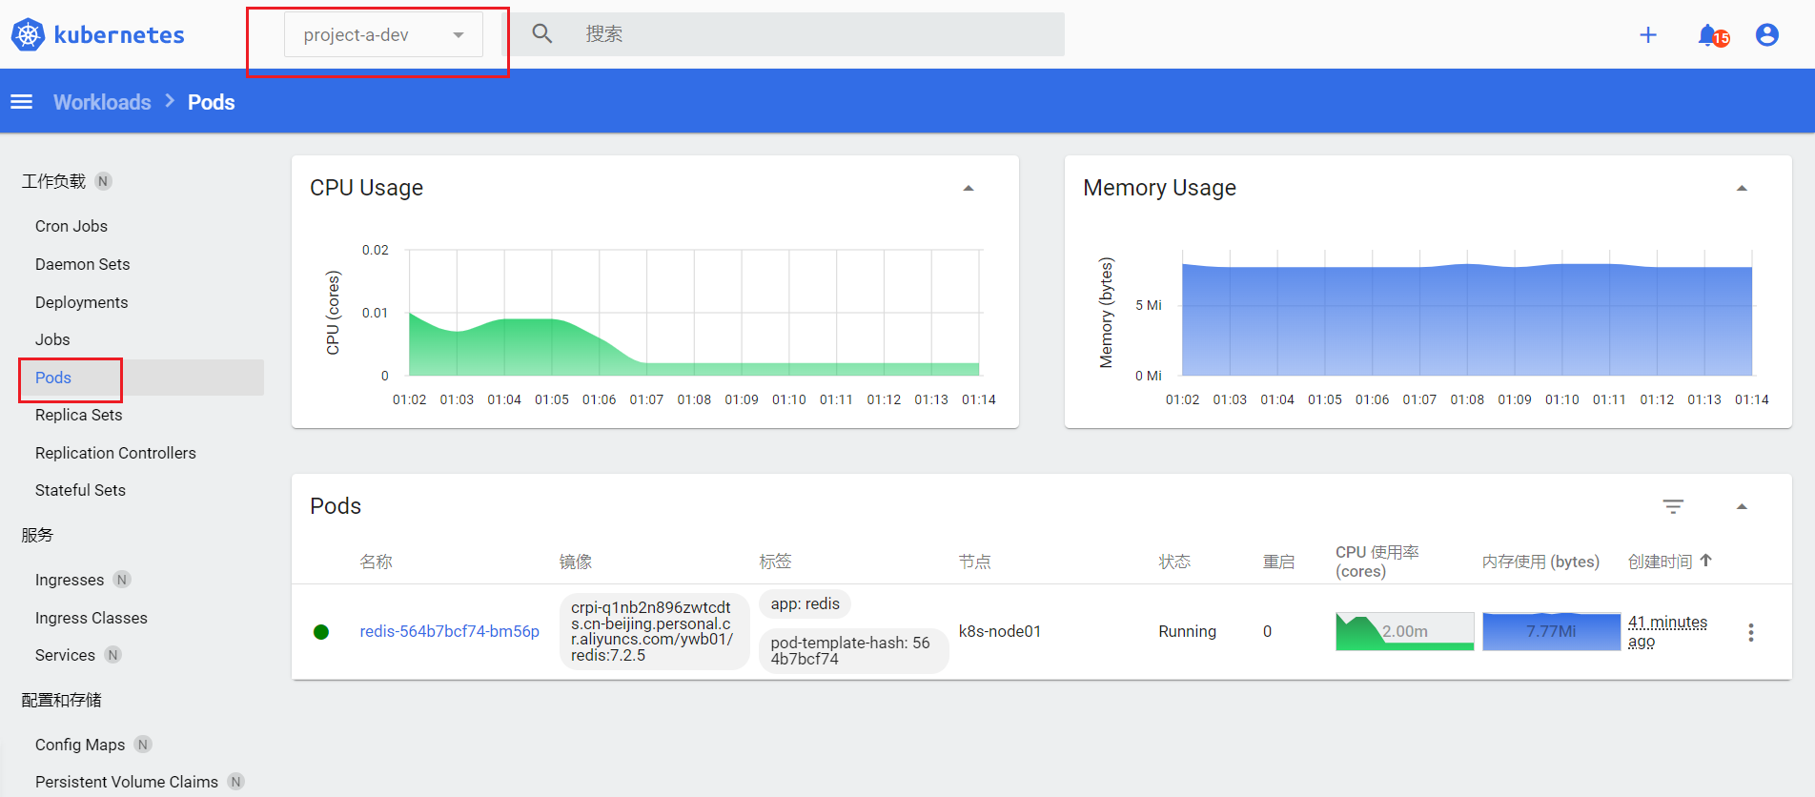Open the notifications bell icon

click(x=1708, y=35)
